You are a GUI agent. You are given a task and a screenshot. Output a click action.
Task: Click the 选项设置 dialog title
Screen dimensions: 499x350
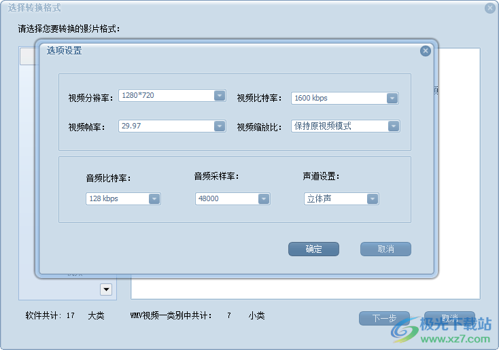(65, 50)
